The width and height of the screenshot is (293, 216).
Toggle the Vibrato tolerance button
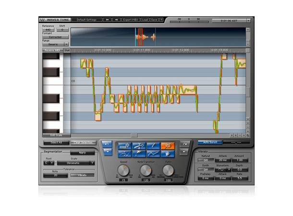(82, 175)
